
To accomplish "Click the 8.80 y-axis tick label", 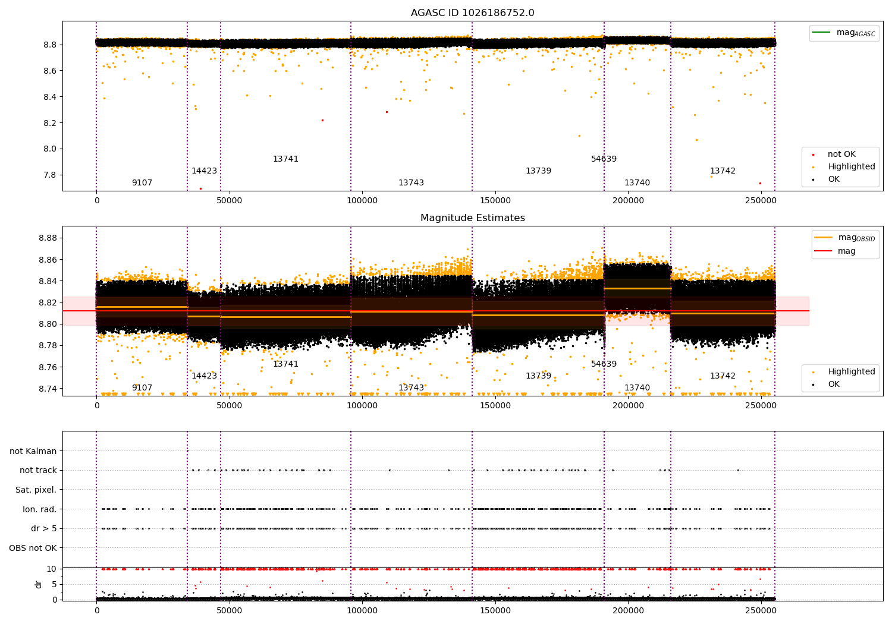I will click(x=48, y=324).
